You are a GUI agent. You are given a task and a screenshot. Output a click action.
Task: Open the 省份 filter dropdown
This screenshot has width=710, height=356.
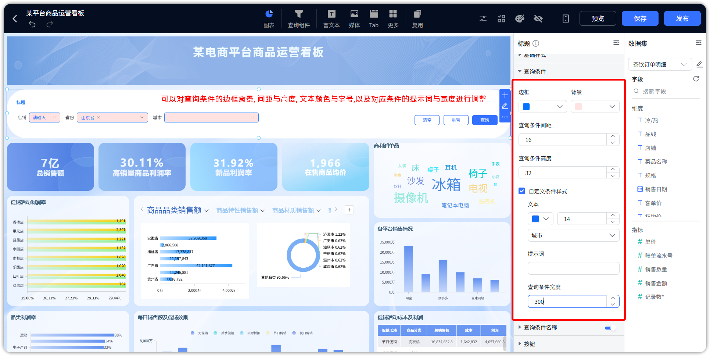pos(112,118)
